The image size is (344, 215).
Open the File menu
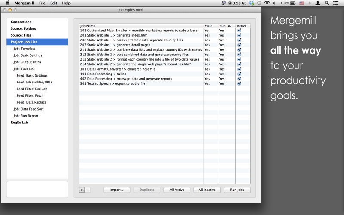(42, 3)
